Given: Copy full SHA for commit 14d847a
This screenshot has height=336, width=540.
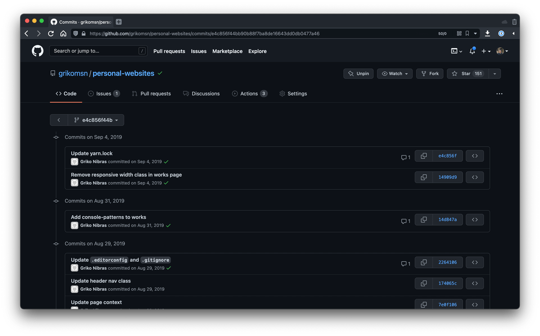Looking at the screenshot, I should (x=423, y=219).
